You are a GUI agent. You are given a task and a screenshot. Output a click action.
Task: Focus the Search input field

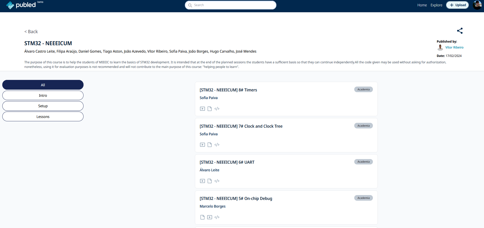[x=232, y=5]
